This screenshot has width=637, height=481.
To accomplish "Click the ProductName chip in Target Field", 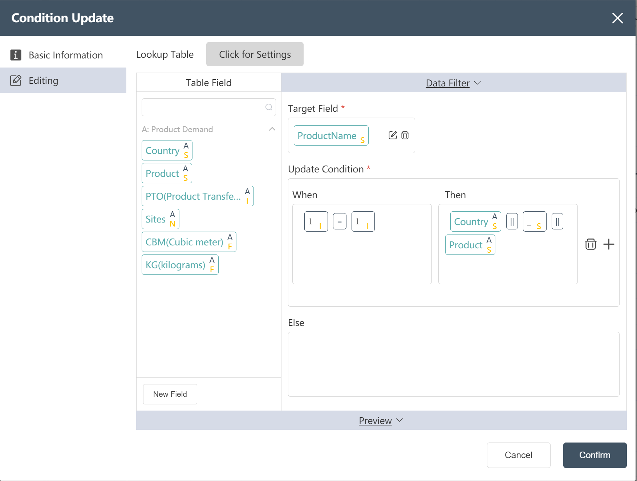I will (331, 135).
